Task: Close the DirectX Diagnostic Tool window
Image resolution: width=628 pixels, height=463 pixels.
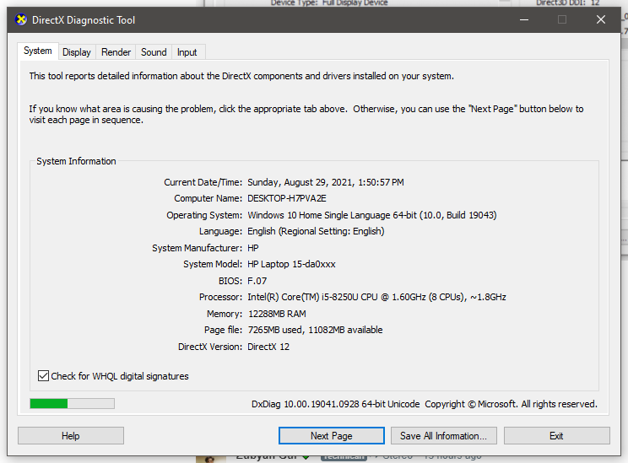Action: click(601, 19)
